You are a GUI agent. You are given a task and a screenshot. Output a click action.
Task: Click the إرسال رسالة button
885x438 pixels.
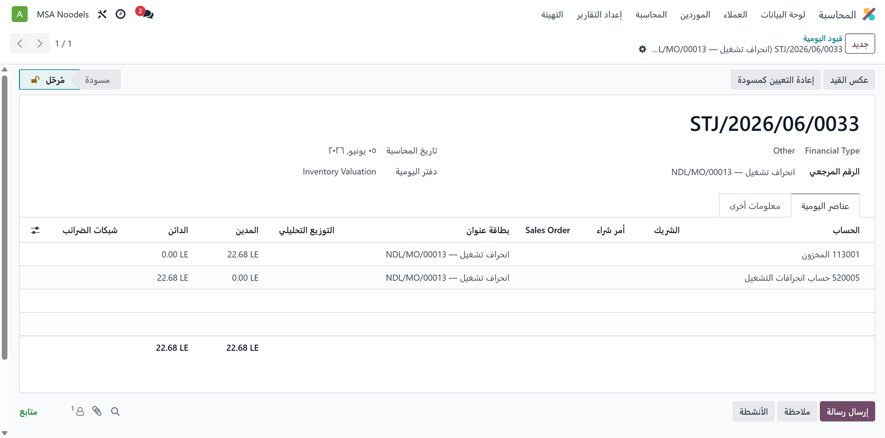click(x=847, y=411)
